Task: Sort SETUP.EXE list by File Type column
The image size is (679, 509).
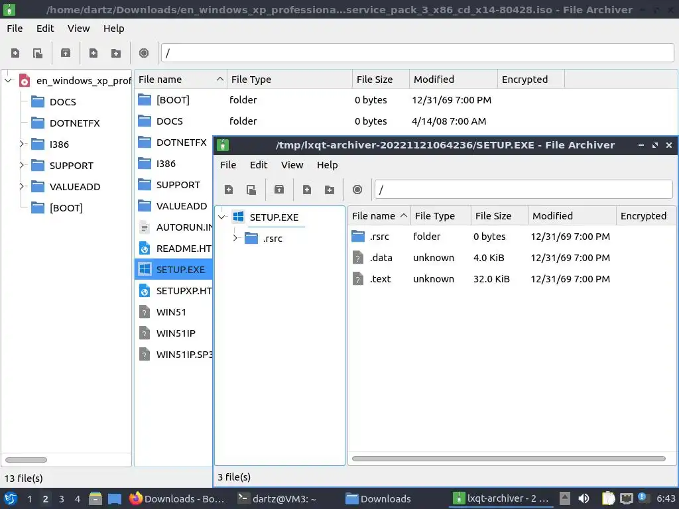Action: click(440, 216)
